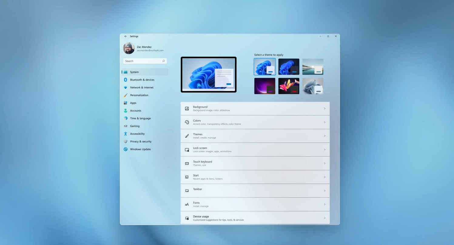The image size is (454, 245).
Task: Open the Fonts settings row
Action: coord(255,205)
